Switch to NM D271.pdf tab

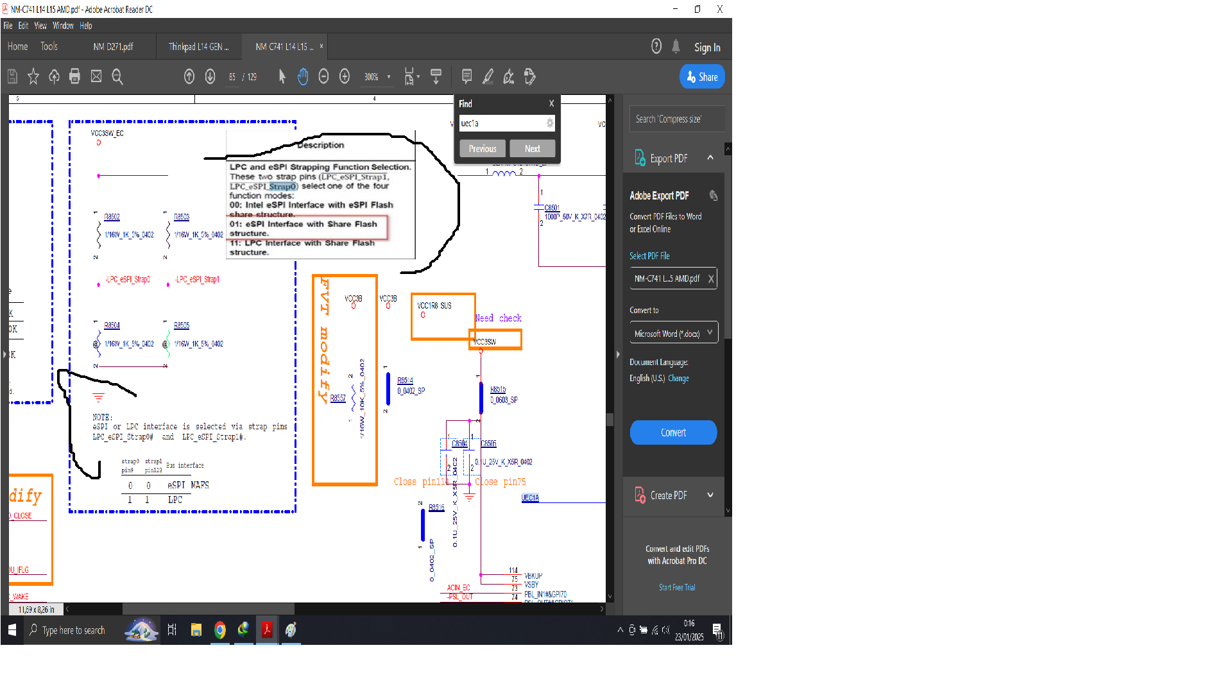pyautogui.click(x=113, y=47)
